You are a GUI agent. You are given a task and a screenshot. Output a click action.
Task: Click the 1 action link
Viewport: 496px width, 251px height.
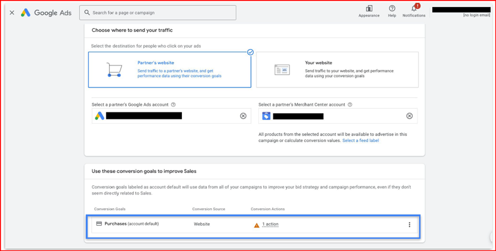point(270,225)
